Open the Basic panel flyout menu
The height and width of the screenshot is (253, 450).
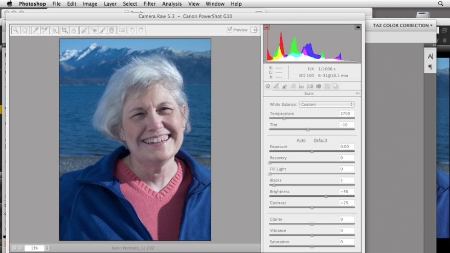(x=358, y=94)
